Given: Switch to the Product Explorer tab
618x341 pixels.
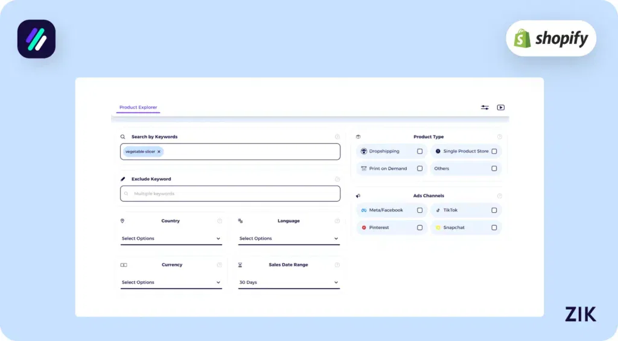Looking at the screenshot, I should [138, 107].
